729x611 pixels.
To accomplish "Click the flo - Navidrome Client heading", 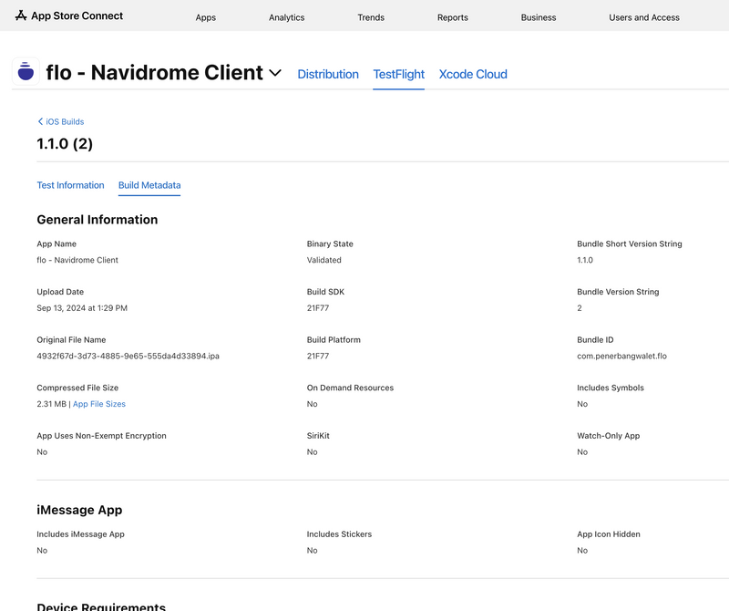I will click(x=154, y=73).
